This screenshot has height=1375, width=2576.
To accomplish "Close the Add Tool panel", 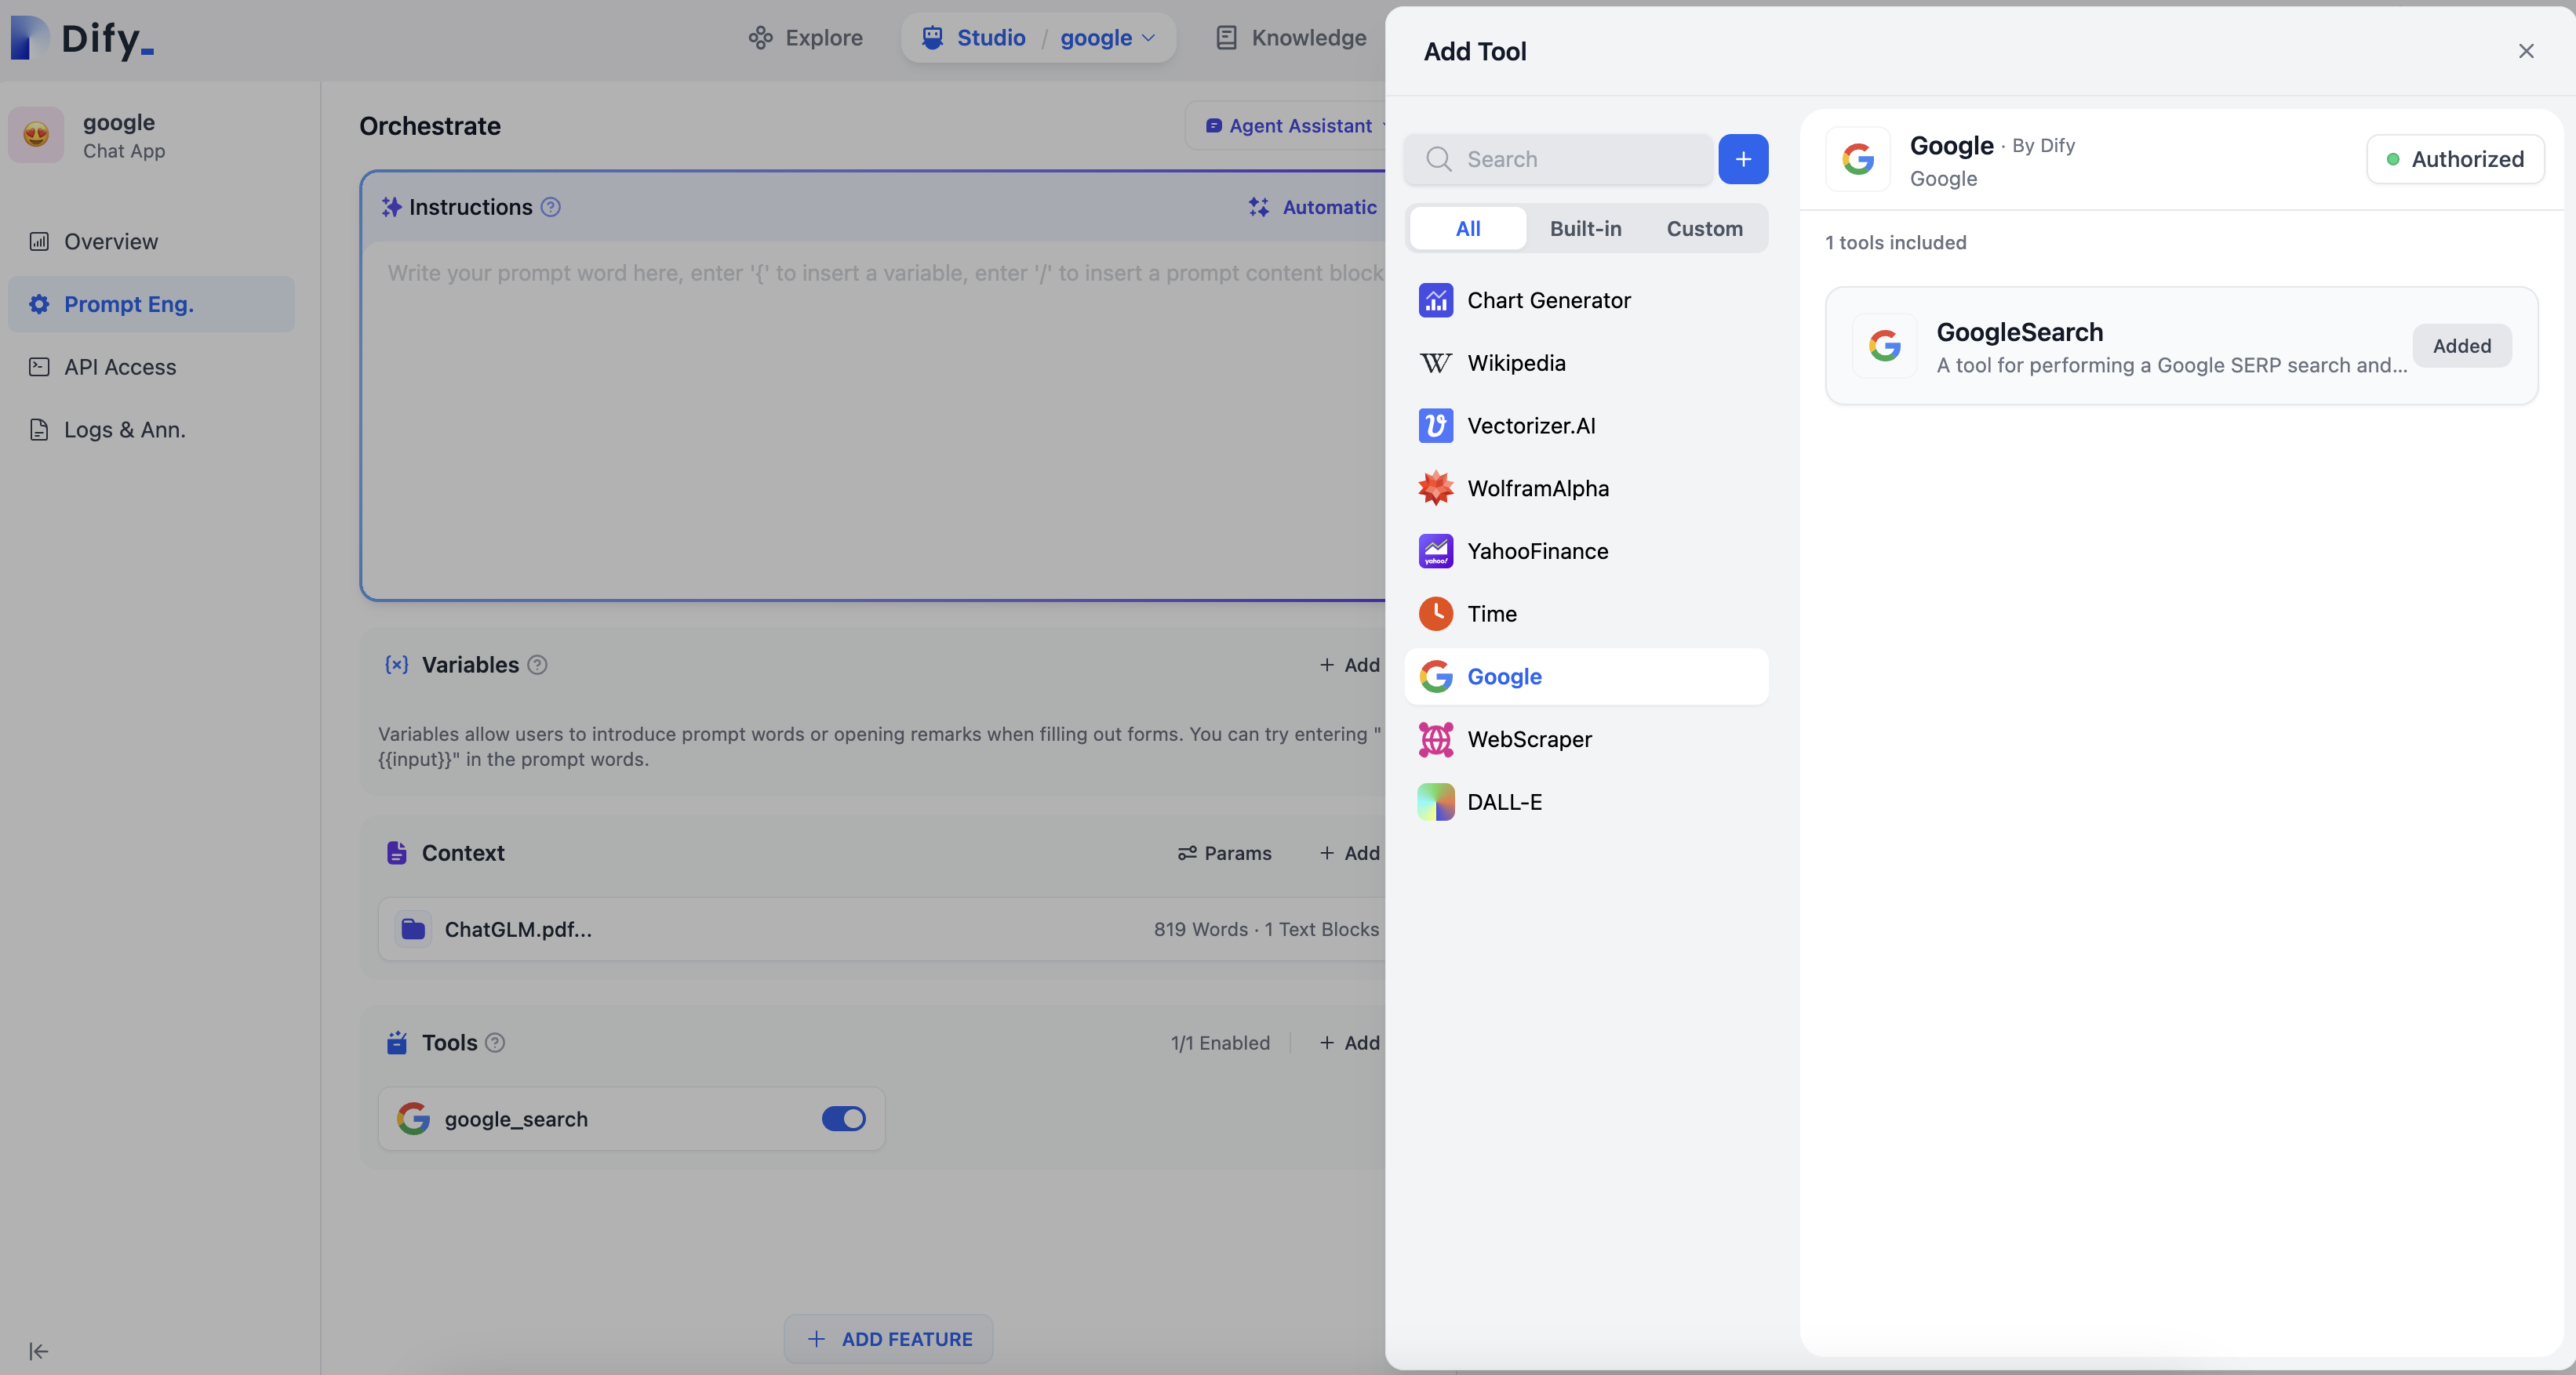I will 2525,51.
